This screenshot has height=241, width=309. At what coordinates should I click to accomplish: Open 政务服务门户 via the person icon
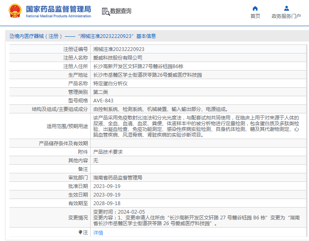[287, 8]
